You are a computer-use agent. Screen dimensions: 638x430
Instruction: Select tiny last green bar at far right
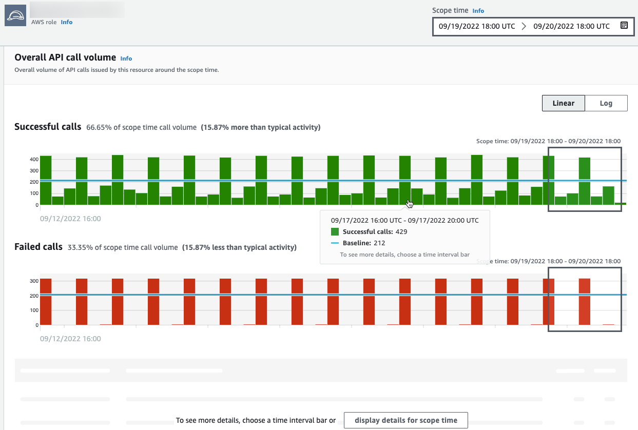point(621,204)
